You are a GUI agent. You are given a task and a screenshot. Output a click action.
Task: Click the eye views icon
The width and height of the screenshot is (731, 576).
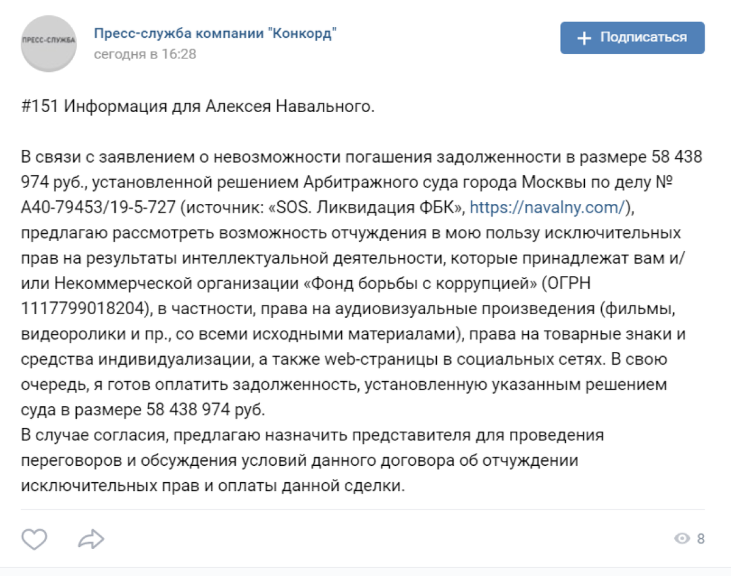(x=682, y=538)
